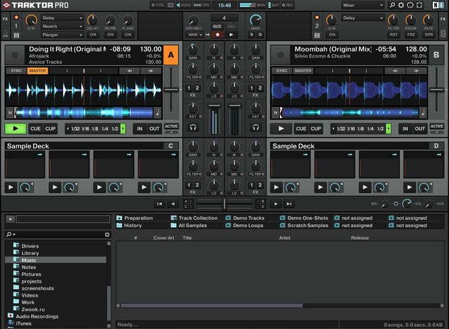This screenshot has height=329, width=449.
Task: Set Deck B as MASTER
Action: pyautogui.click(x=303, y=71)
